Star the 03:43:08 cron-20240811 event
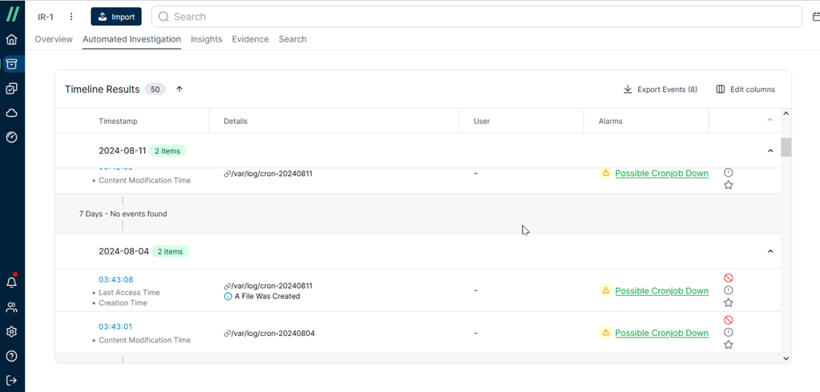This screenshot has height=392, width=820. tap(728, 302)
